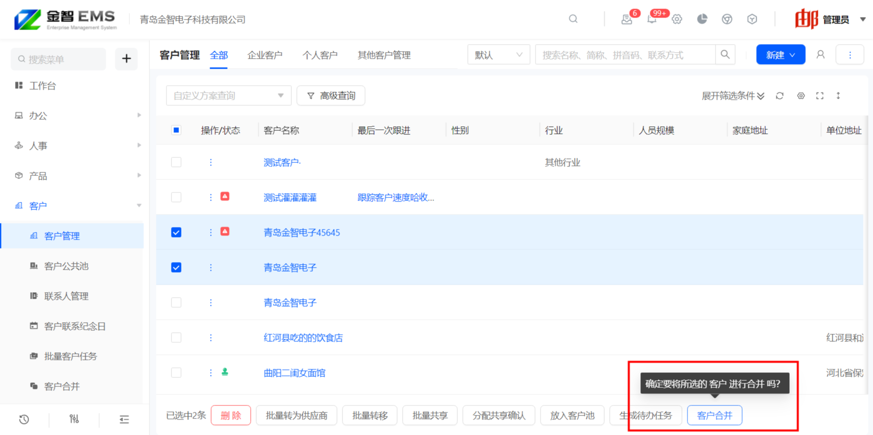873x435 pixels.
Task: Toggle the select-all checkbox in table header
Action: pos(176,130)
